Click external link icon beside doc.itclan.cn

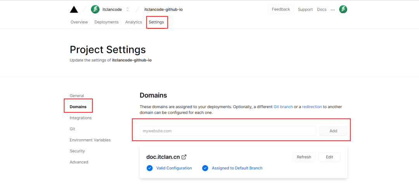[x=184, y=157]
